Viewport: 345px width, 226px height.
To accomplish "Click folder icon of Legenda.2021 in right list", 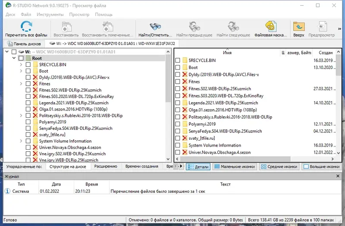I will pos(185,103).
